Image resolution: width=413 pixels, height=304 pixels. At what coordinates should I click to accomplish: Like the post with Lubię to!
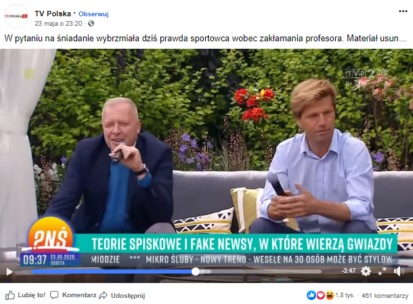(25, 295)
